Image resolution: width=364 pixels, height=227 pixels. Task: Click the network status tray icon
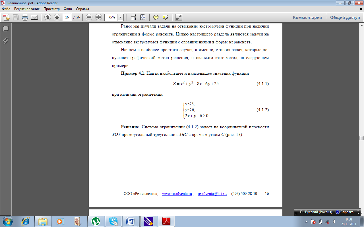click(x=327, y=222)
